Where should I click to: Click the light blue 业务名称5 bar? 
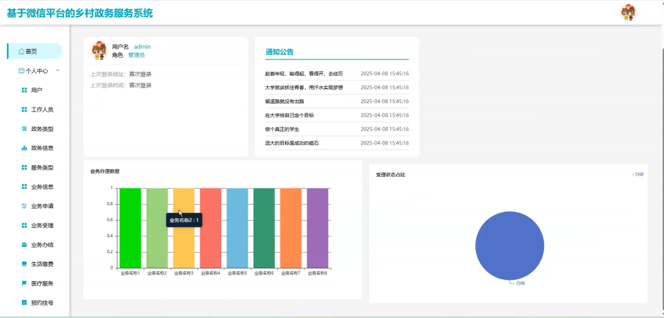point(237,228)
